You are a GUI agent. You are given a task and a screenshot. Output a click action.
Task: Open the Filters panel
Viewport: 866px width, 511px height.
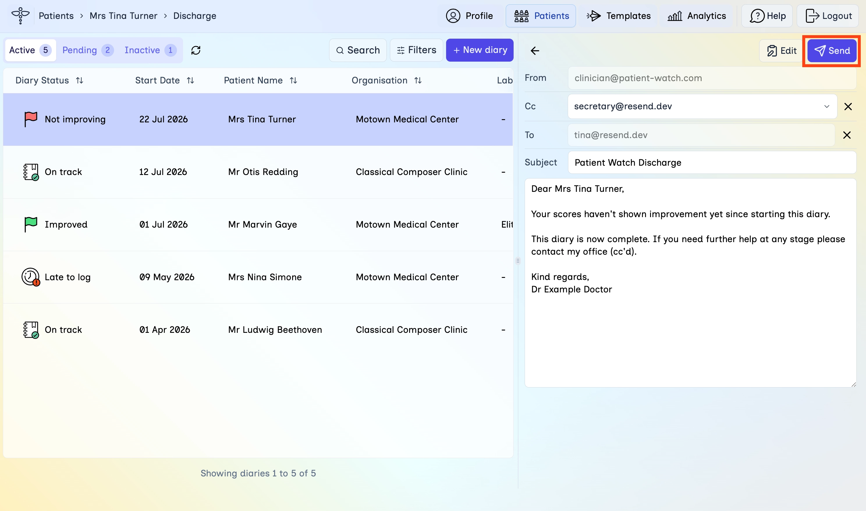click(x=416, y=50)
